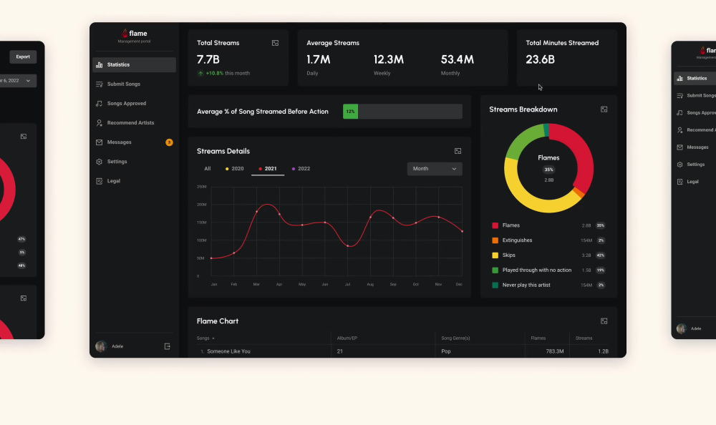Select the 2022 tab in Streams Details
The height and width of the screenshot is (425, 716).
tap(301, 169)
